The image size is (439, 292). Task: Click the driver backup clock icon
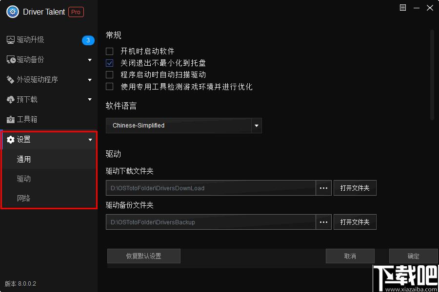(11, 59)
